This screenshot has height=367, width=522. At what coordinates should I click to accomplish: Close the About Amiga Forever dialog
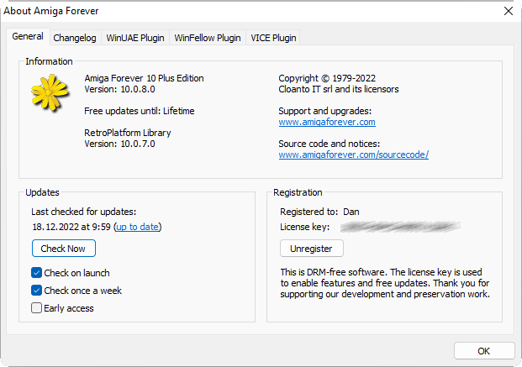coord(508,11)
